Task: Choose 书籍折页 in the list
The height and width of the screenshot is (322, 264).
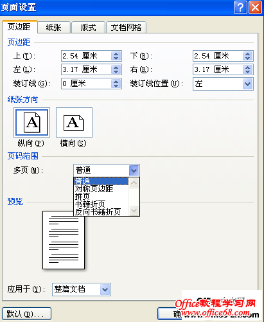Action: point(101,204)
